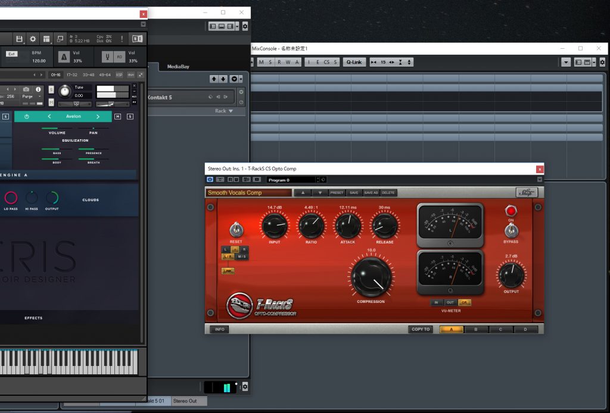Viewport: 610px width, 413px height.
Task: Click DELETE in T-RackS preset bar
Action: [388, 193]
